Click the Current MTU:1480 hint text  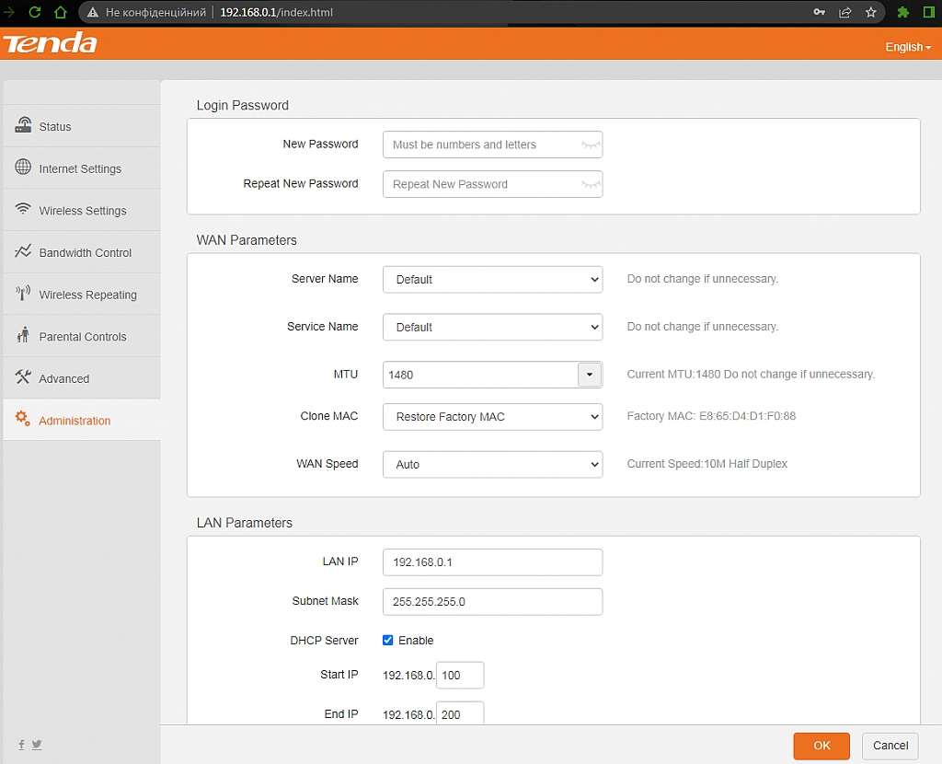coord(751,374)
